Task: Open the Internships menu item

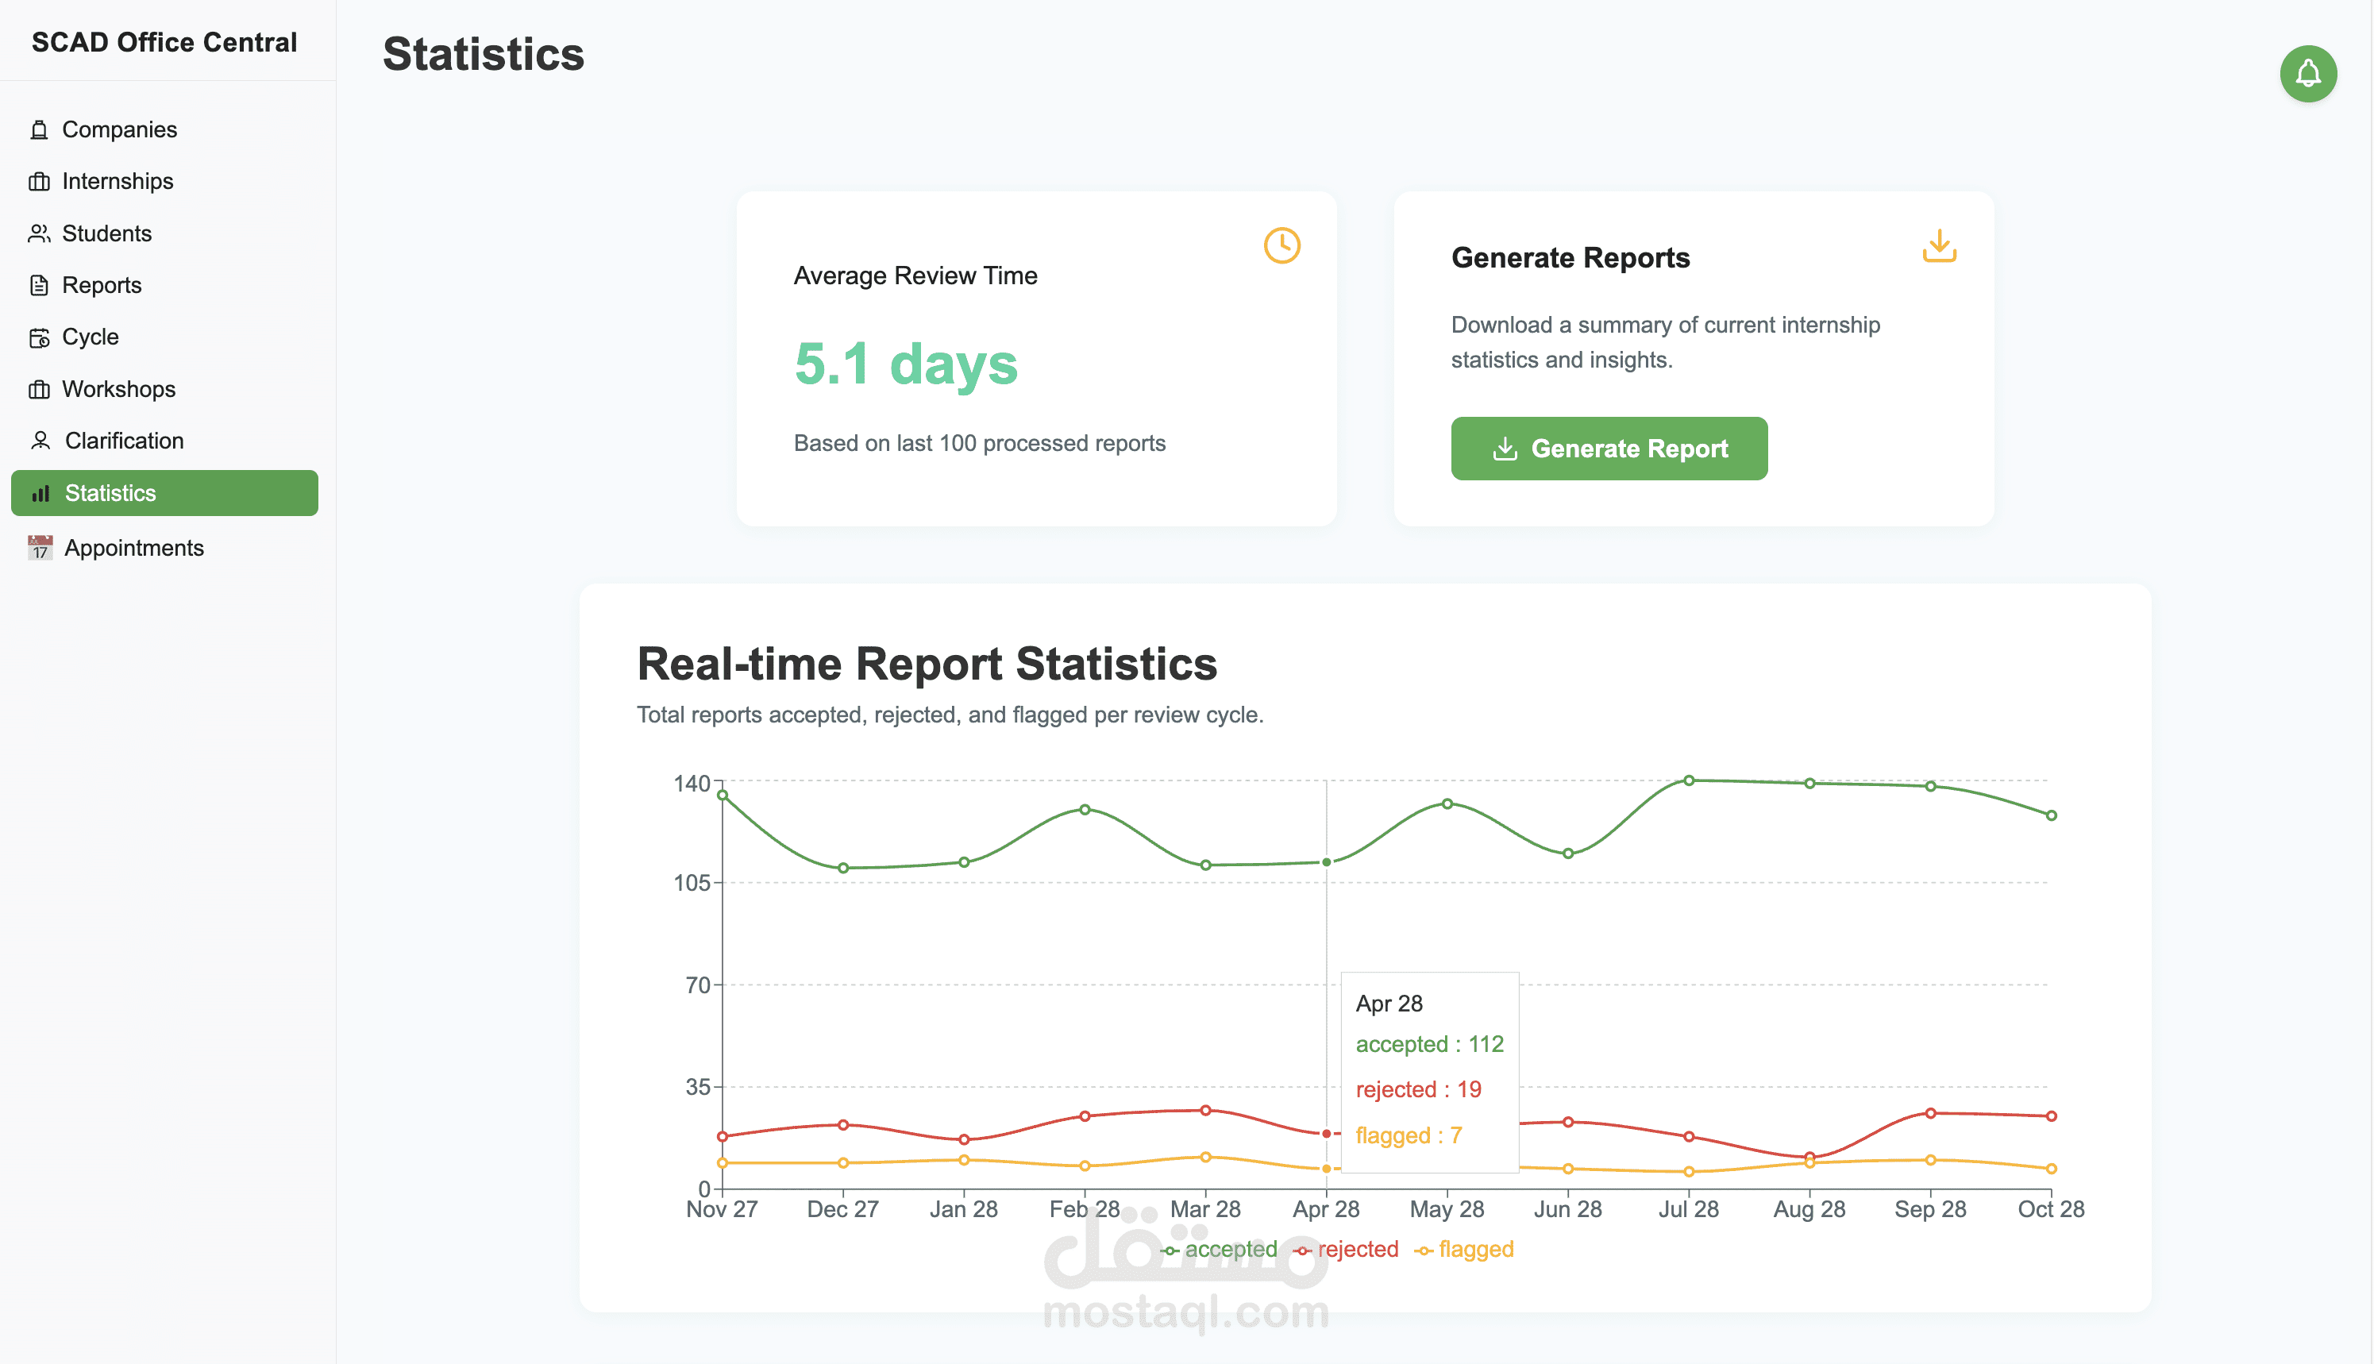Action: point(117,181)
